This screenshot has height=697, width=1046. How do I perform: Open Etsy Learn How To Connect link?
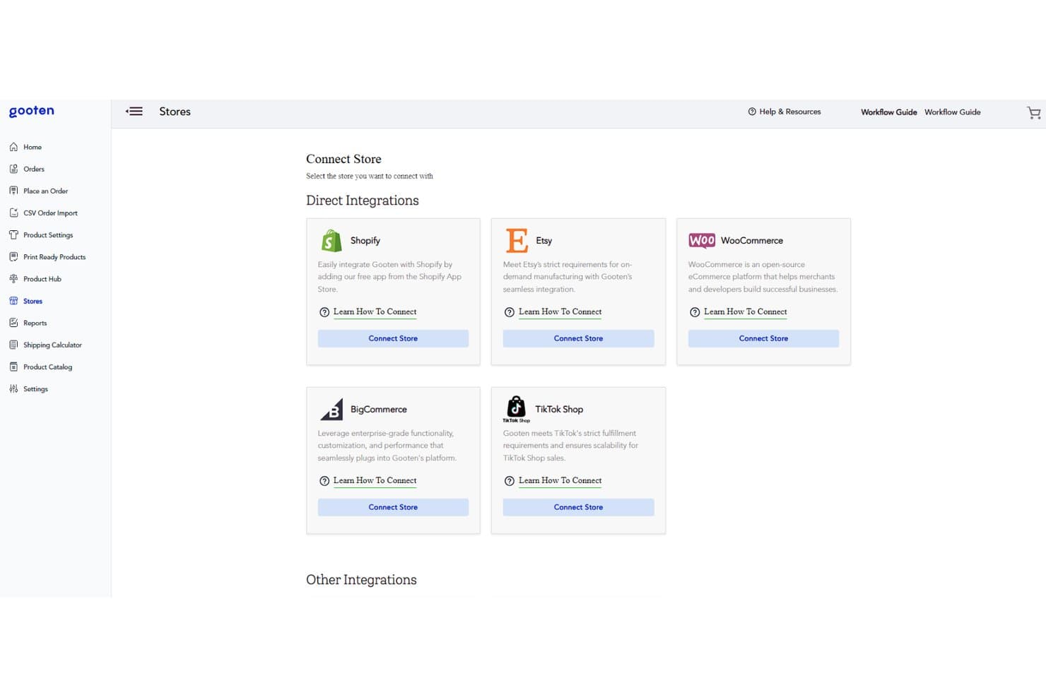[560, 312]
